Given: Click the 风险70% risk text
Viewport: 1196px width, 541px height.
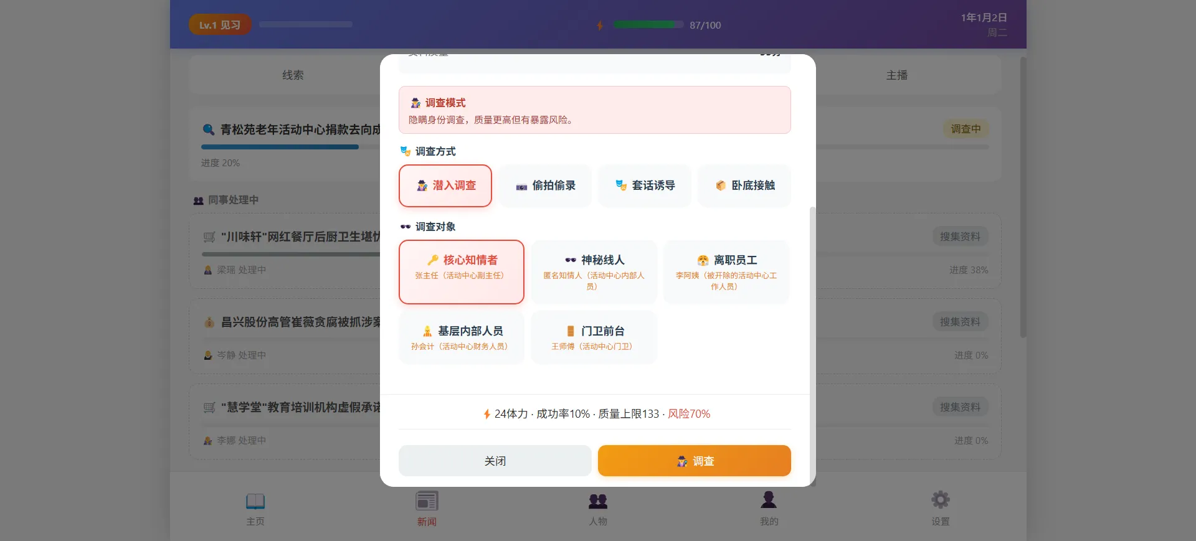Looking at the screenshot, I should click(689, 414).
